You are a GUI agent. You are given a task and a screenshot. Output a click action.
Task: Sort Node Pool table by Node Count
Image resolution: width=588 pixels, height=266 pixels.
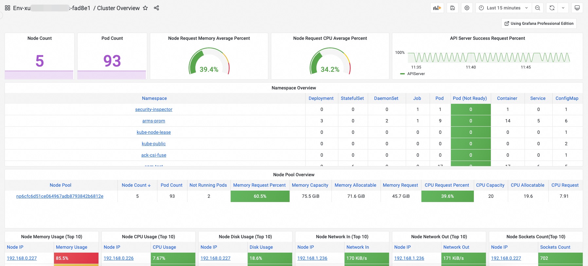tap(136, 185)
